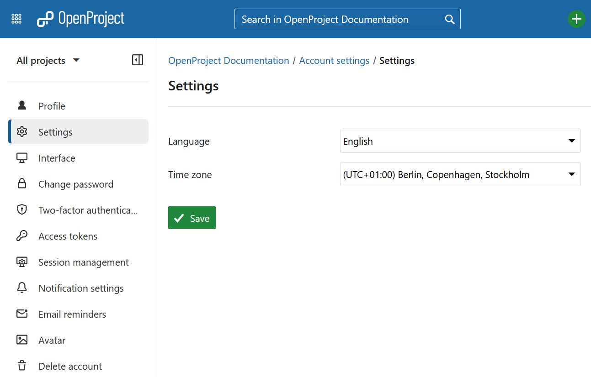
Task: Click the Settings page heading
Action: coord(193,86)
